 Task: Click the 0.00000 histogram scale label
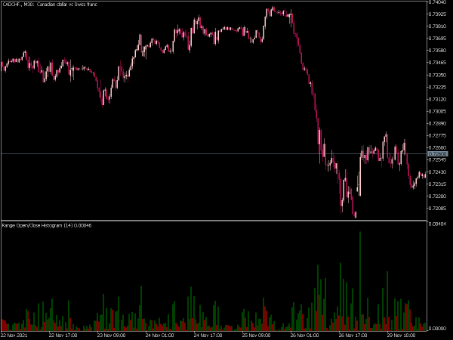tap(438, 329)
